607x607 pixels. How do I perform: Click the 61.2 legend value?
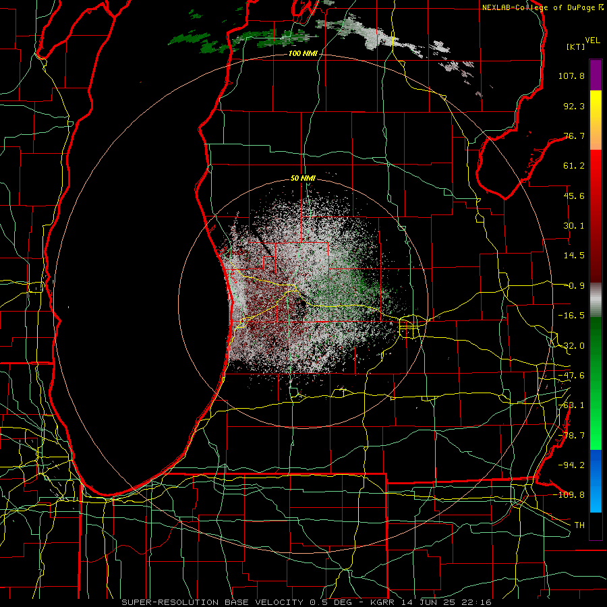pyautogui.click(x=574, y=166)
